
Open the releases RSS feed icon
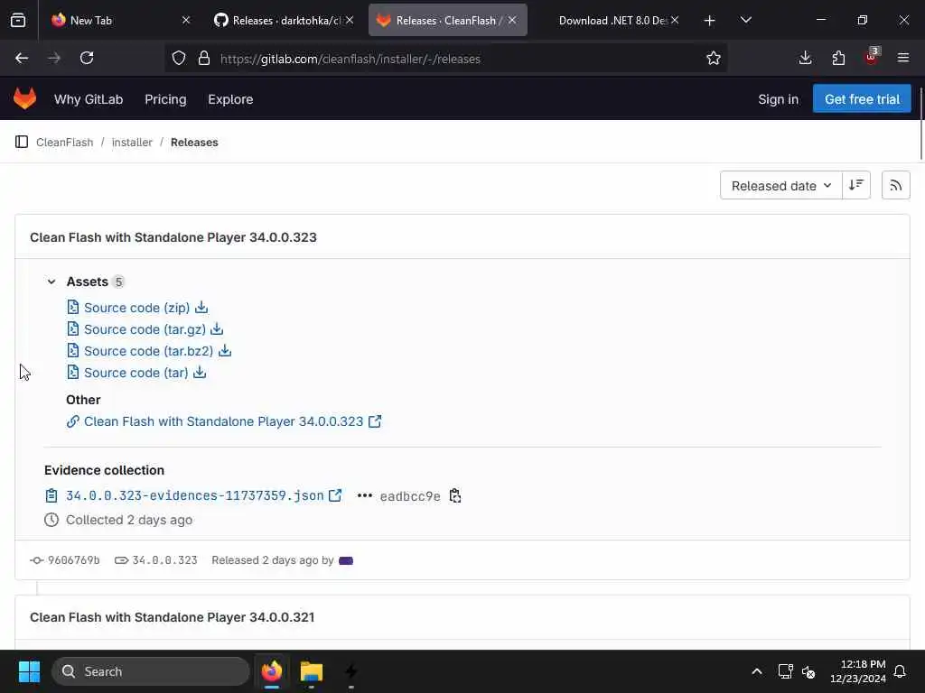click(895, 186)
